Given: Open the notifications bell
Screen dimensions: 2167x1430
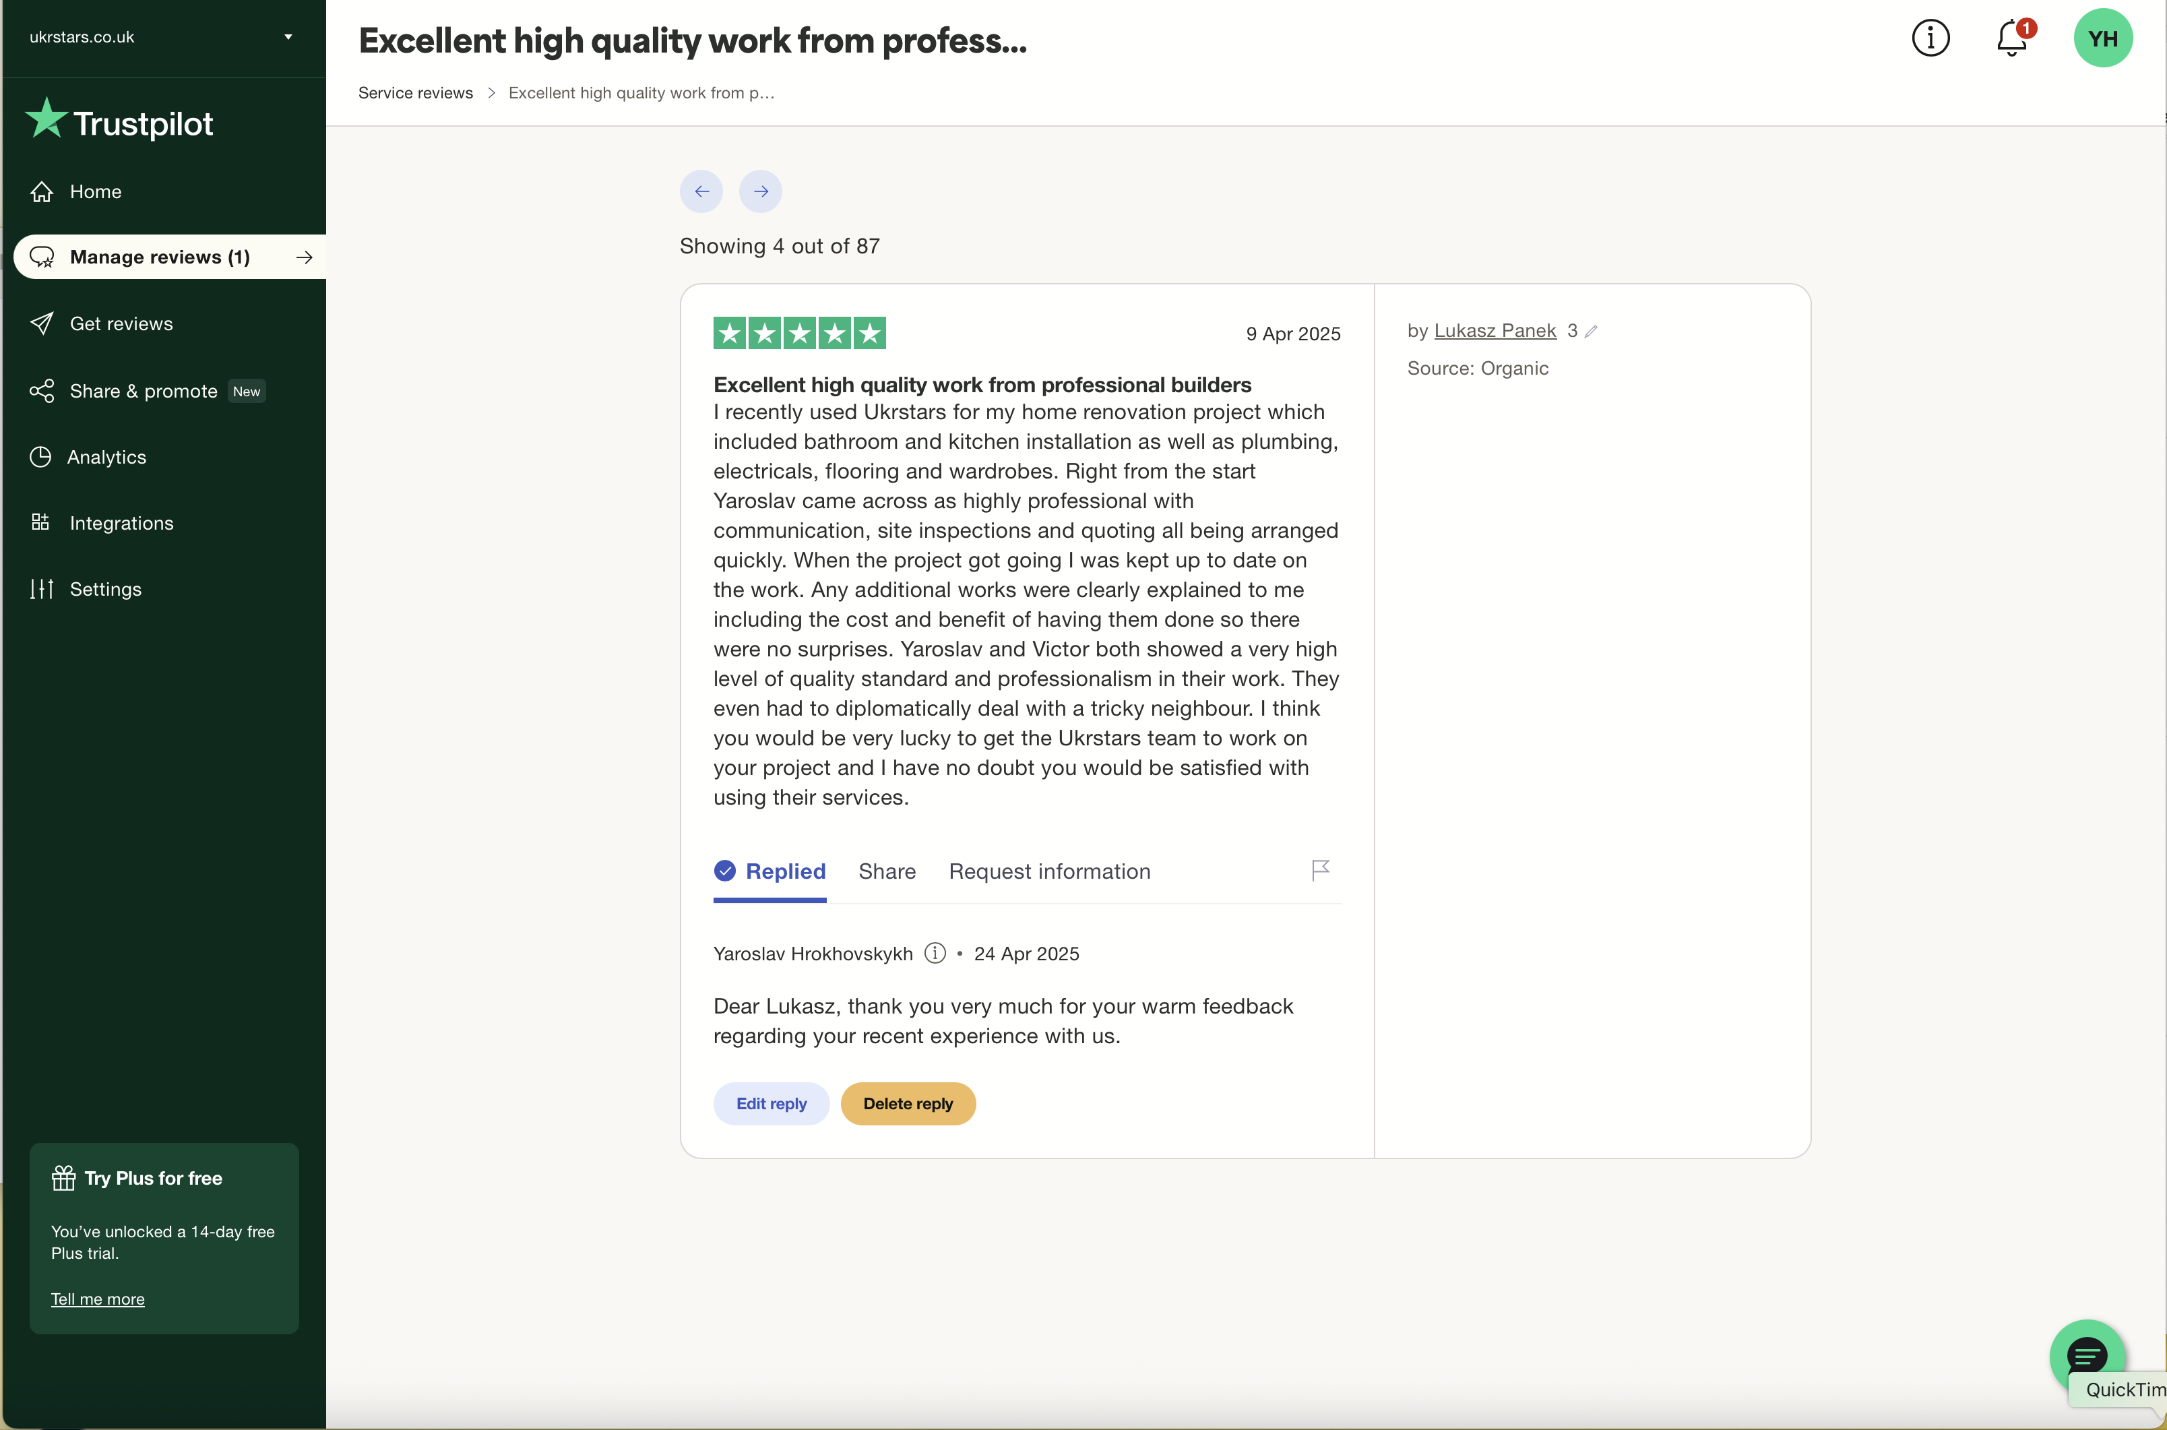Looking at the screenshot, I should coord(2011,38).
